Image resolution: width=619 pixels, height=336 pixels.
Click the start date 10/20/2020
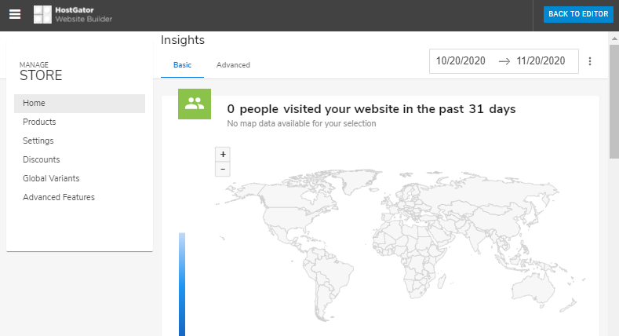[461, 60]
